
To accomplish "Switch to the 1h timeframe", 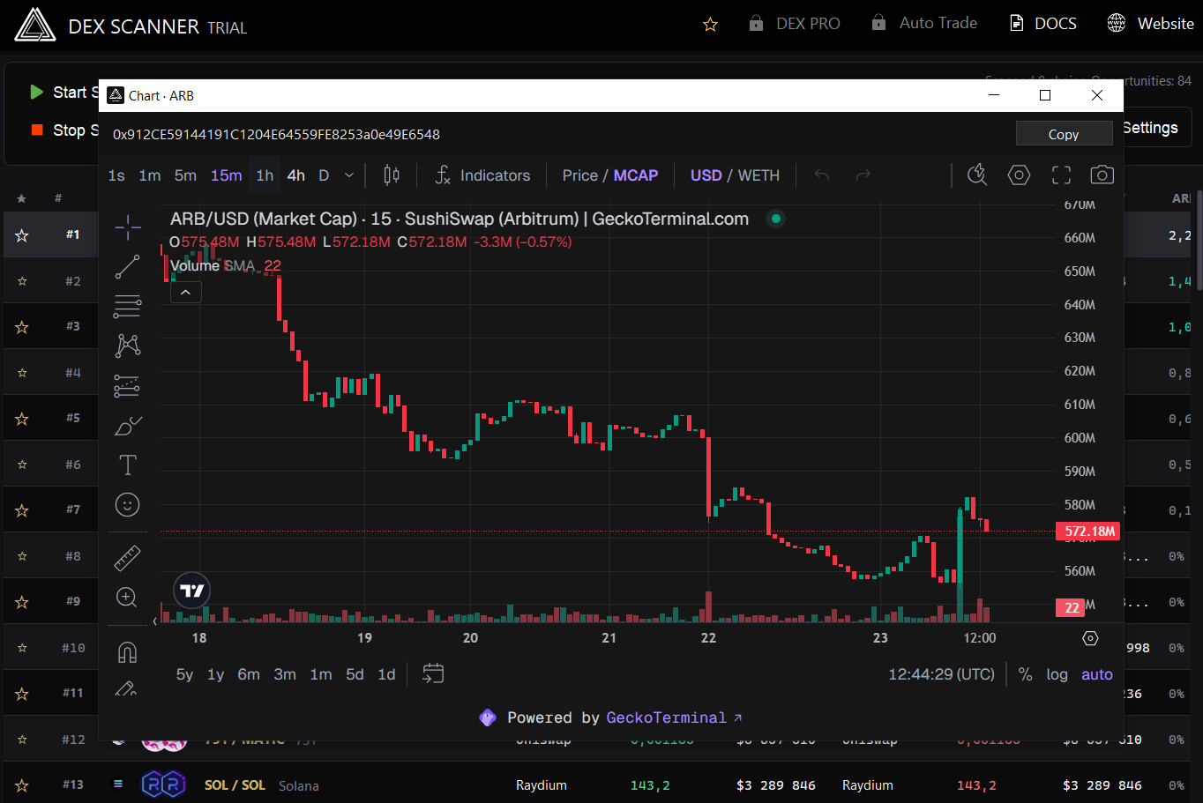I will tap(265, 175).
